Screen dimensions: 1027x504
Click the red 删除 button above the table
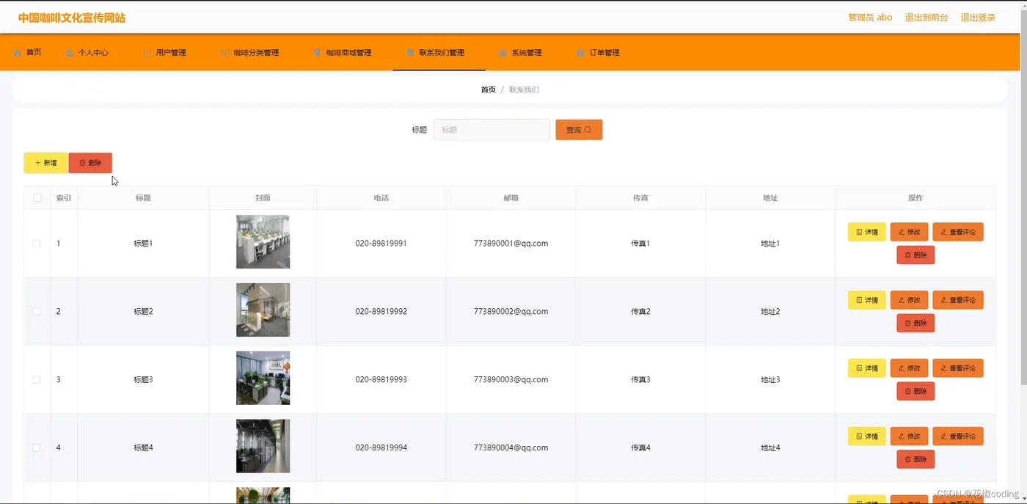point(90,163)
